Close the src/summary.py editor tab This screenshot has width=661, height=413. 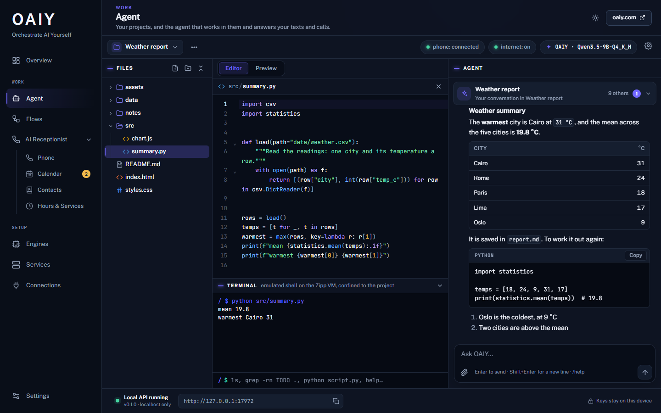pyautogui.click(x=438, y=86)
